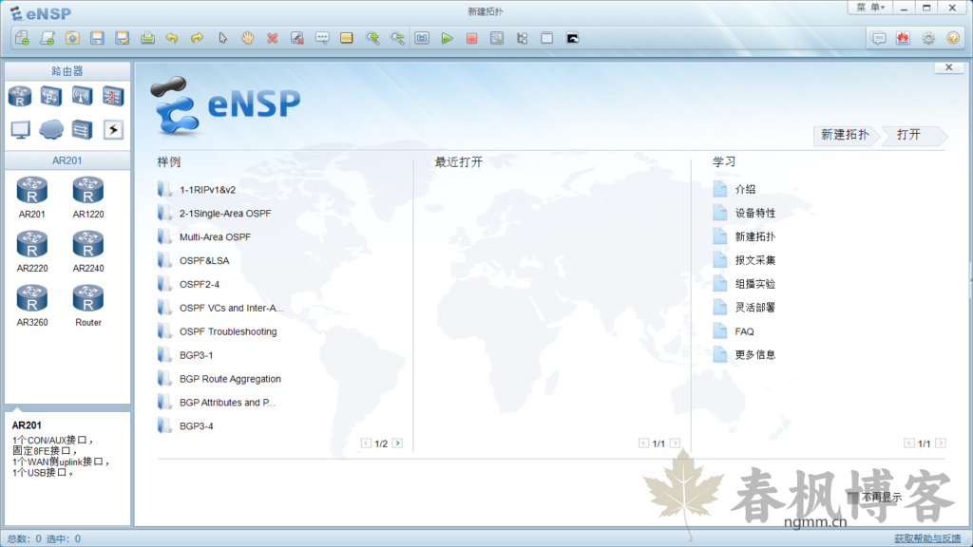Select the Text note tool
The image size is (973, 547).
[x=322, y=38]
